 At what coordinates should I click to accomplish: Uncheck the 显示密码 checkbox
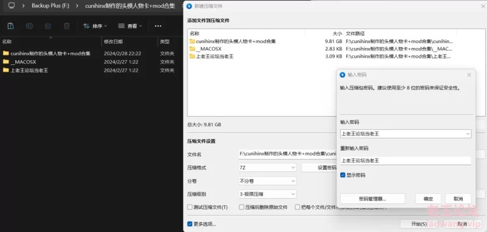(x=343, y=175)
